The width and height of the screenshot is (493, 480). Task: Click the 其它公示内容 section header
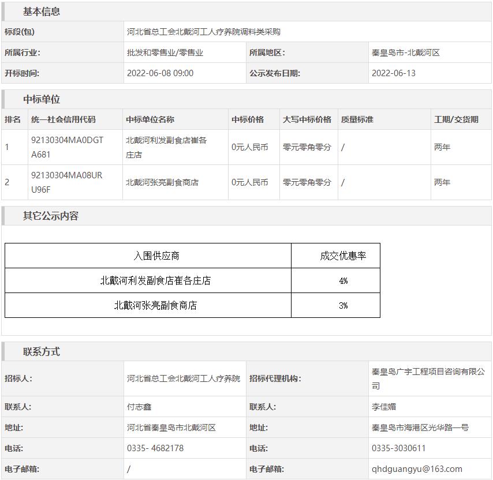(51, 216)
